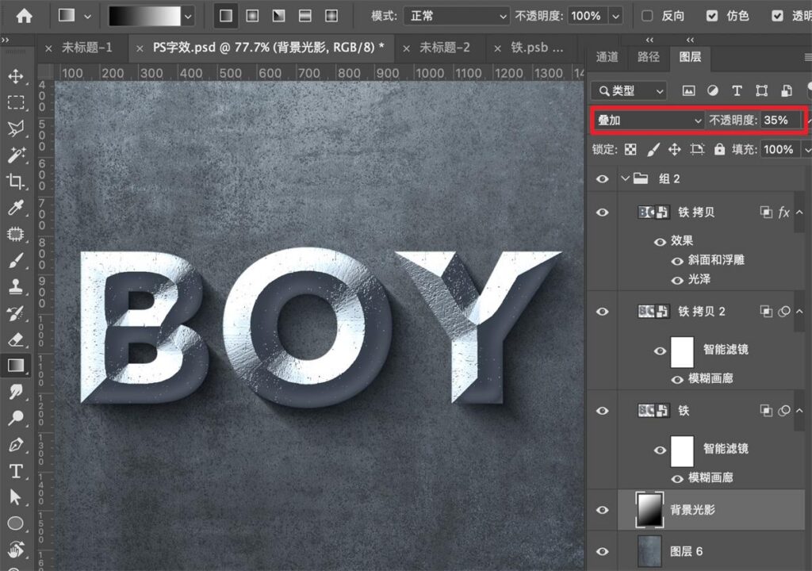Select the Pen tool
The height and width of the screenshot is (571, 812).
pos(16,445)
